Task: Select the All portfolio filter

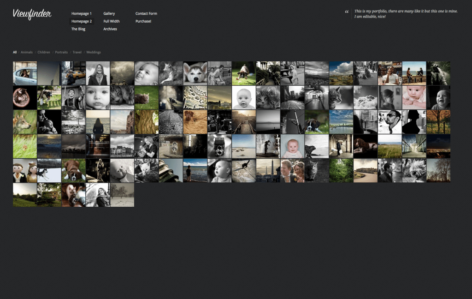Action: click(15, 53)
